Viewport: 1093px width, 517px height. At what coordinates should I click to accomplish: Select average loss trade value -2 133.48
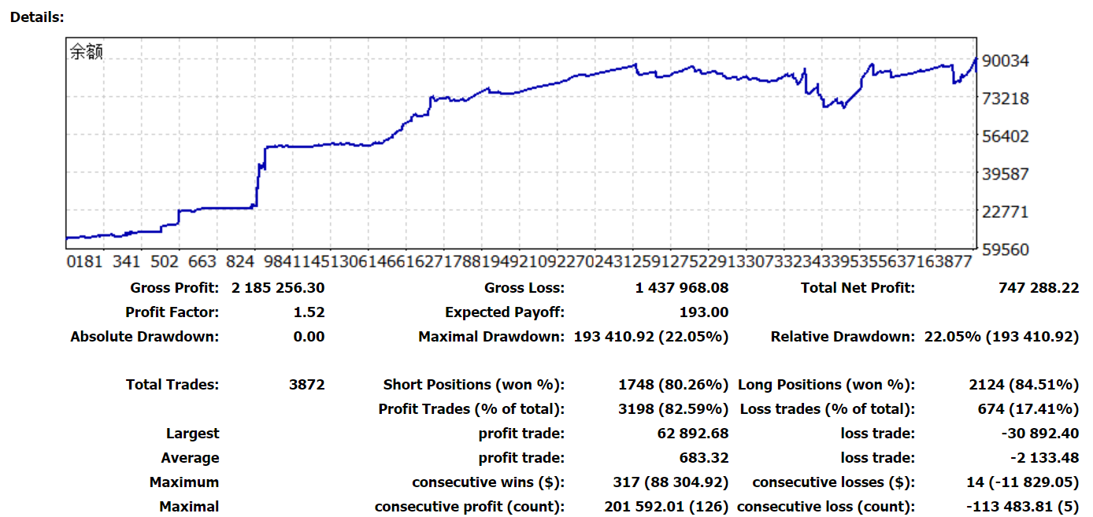pos(1046,458)
